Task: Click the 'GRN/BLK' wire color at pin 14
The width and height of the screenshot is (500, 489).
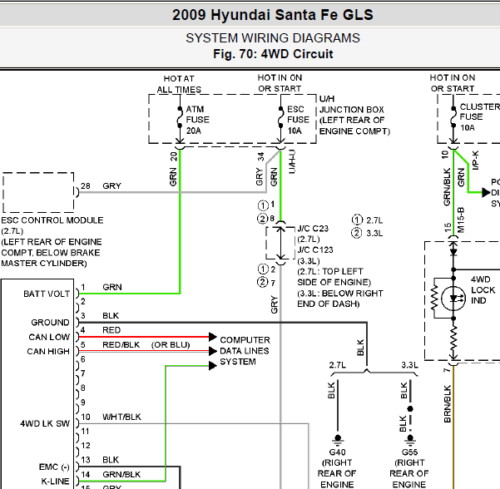Action: [121, 474]
